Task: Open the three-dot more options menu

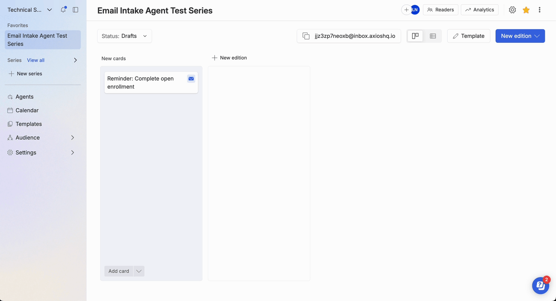Action: (x=539, y=10)
